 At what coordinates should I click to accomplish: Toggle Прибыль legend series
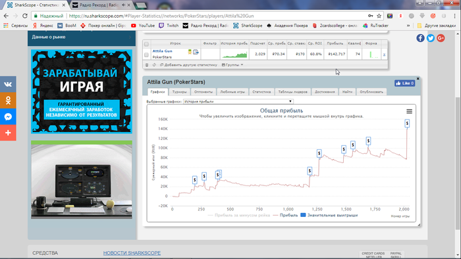[285, 216]
